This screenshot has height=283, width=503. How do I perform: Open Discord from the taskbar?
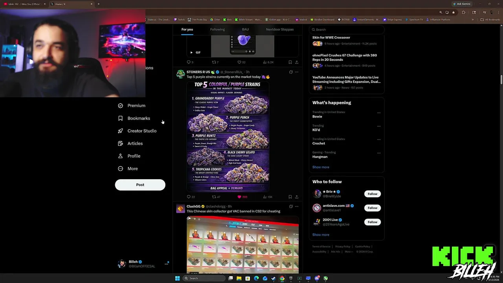(x=317, y=278)
